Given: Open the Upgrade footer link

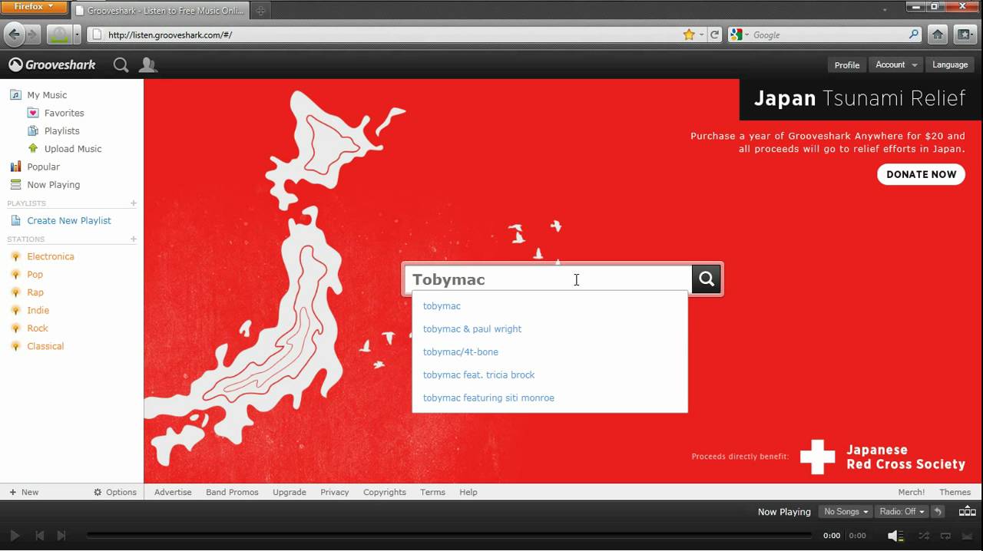Looking at the screenshot, I should point(290,493).
